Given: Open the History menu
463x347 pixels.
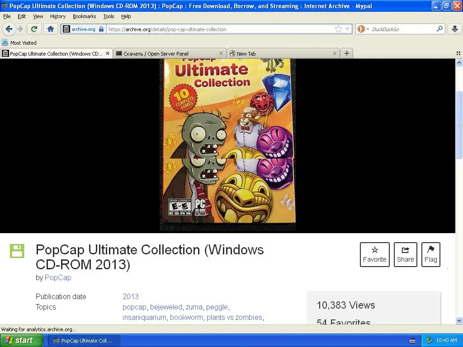Looking at the screenshot, I should click(x=57, y=16).
